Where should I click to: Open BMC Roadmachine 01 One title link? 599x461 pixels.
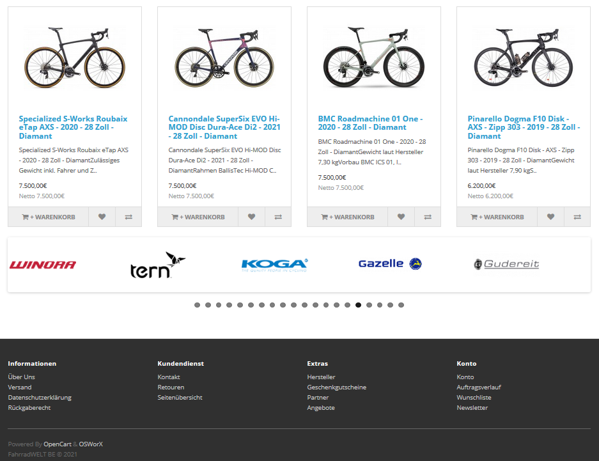(370, 123)
